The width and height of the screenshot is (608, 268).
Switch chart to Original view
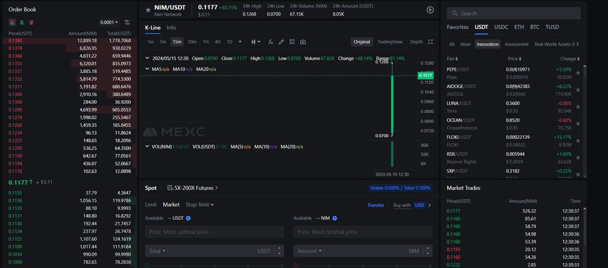click(362, 42)
